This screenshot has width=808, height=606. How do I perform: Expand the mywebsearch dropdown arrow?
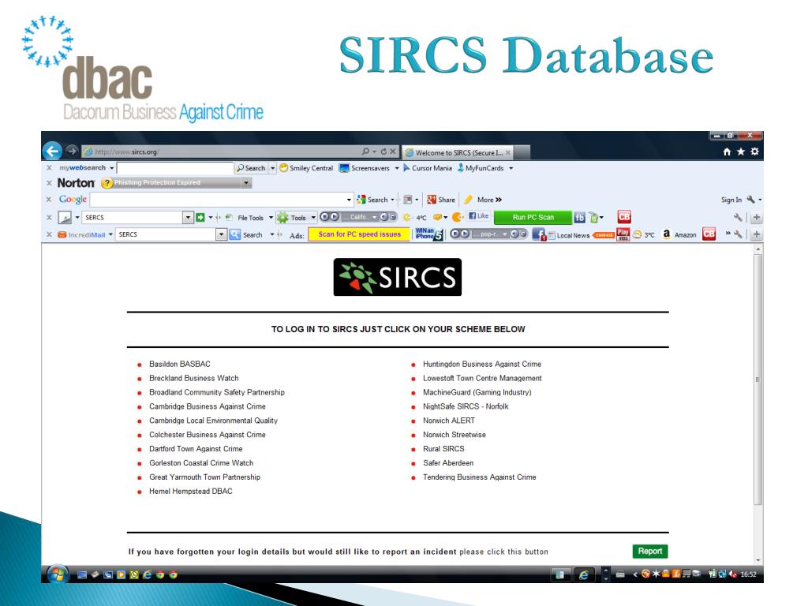coord(112,168)
